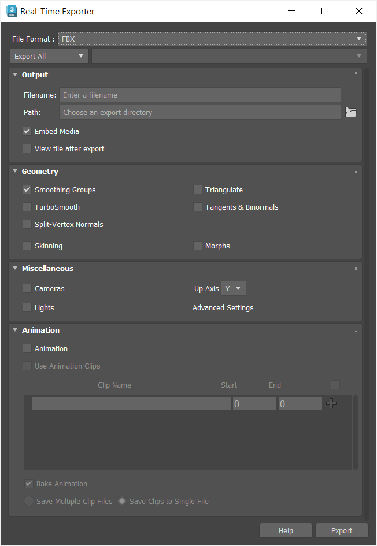Open the Export All dropdown
Viewport: 377px width, 546px height.
pos(49,56)
